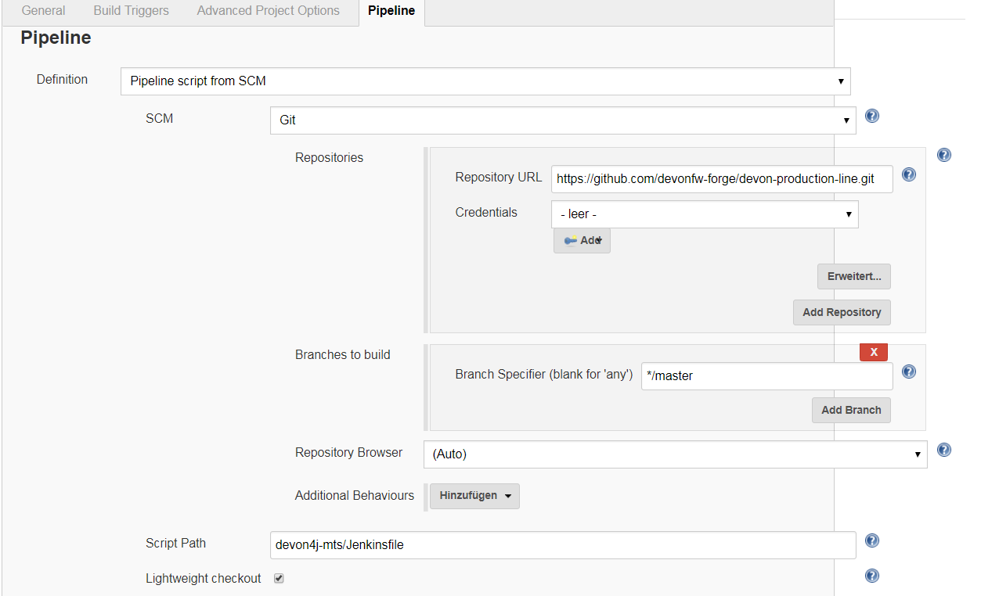Disable the Lightweight checkout checkbox
The width and height of the screenshot is (981, 596).
[x=279, y=579]
